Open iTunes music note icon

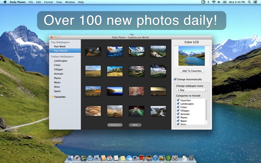(x=155, y=158)
